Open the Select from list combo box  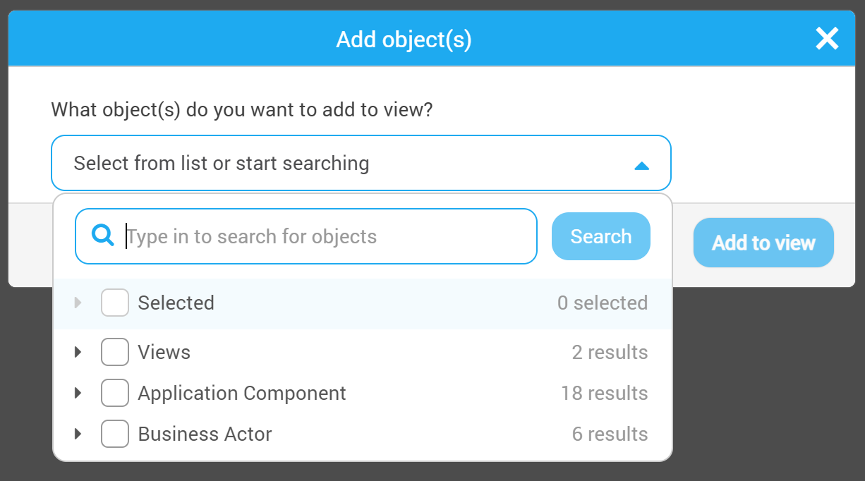361,163
